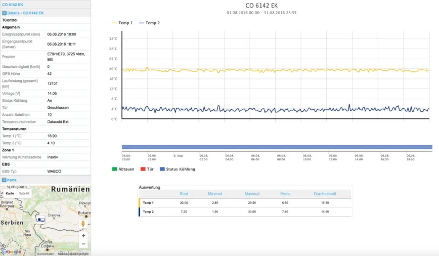Open Google logo link on map
Screen dimensions: 439x256
pyautogui.click(x=12, y=251)
